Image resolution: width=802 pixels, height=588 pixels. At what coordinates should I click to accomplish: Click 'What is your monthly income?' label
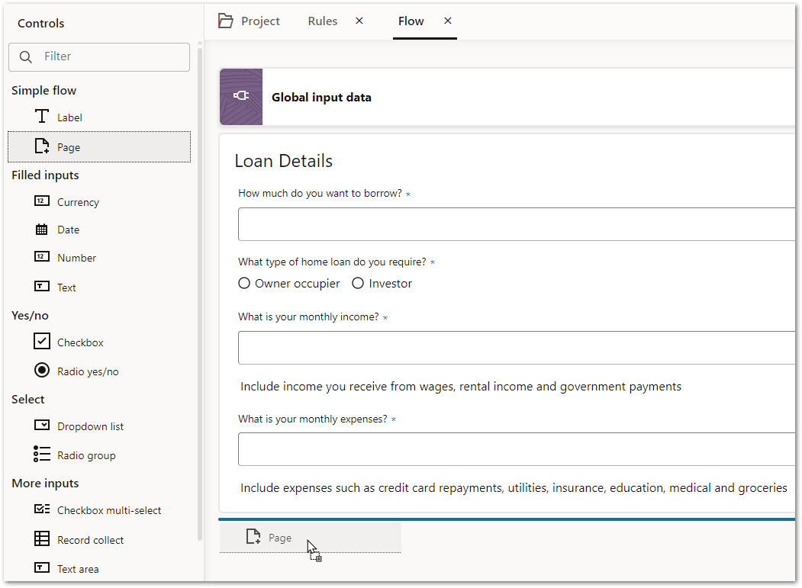pyautogui.click(x=308, y=317)
